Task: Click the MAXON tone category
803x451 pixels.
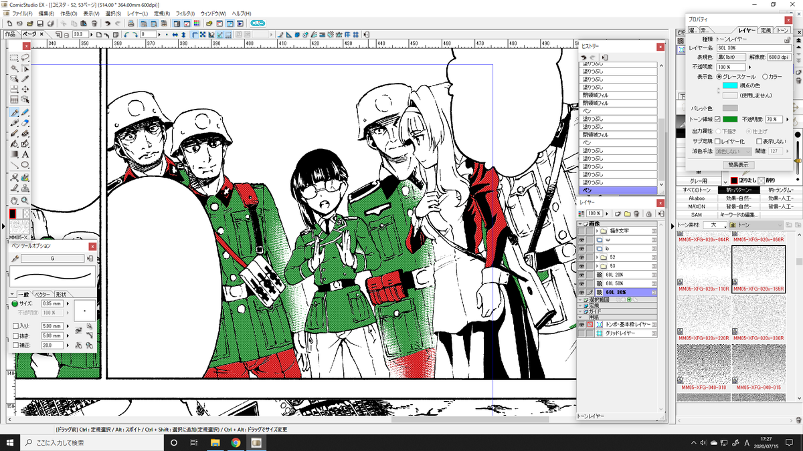Action: [x=696, y=206]
